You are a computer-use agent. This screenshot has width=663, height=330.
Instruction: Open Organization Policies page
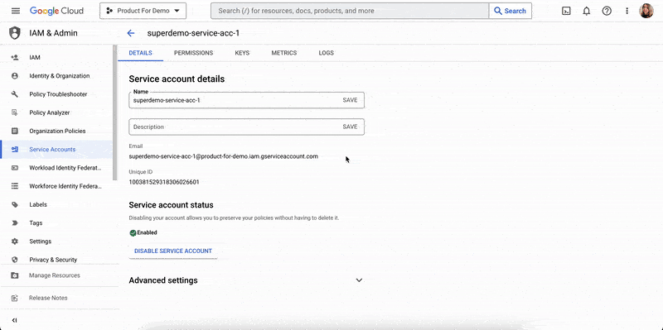56,131
